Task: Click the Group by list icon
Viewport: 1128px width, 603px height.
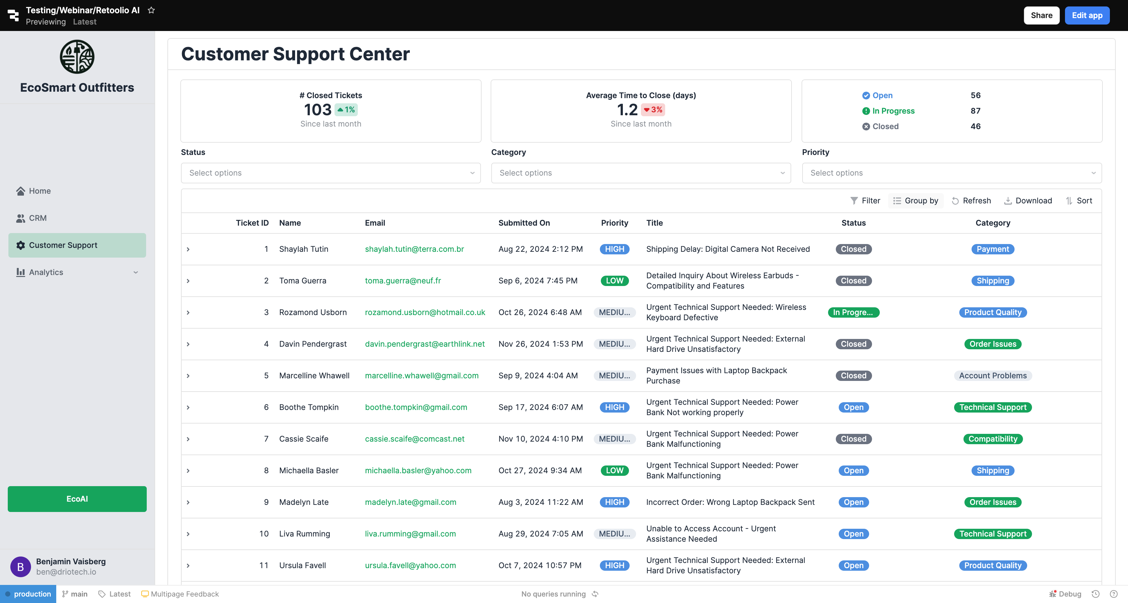Action: point(897,201)
